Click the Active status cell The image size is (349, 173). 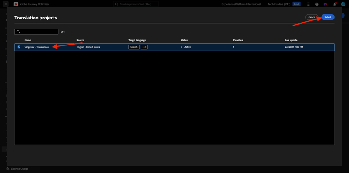pyautogui.click(x=186, y=47)
